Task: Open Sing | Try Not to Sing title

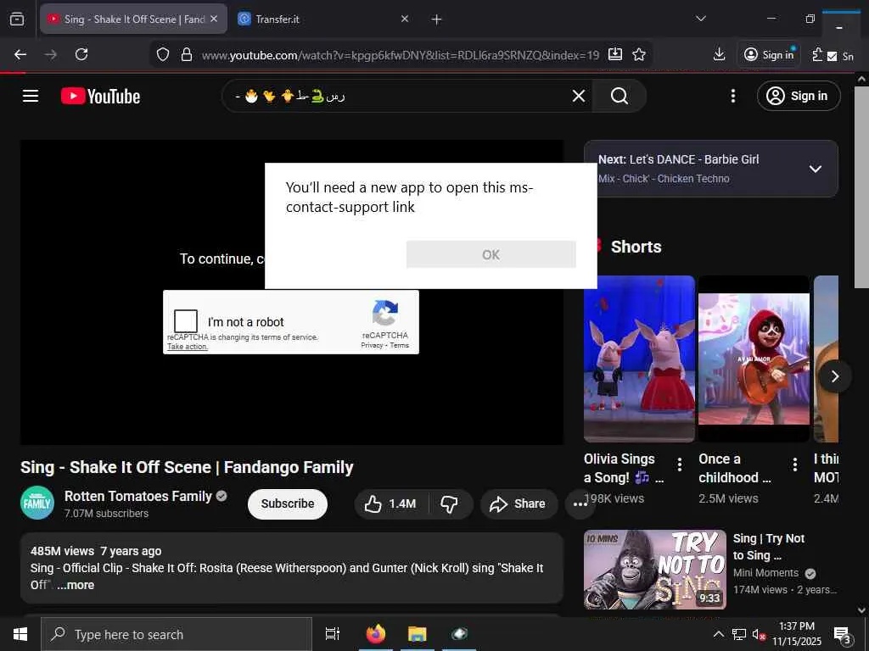Action: click(768, 547)
